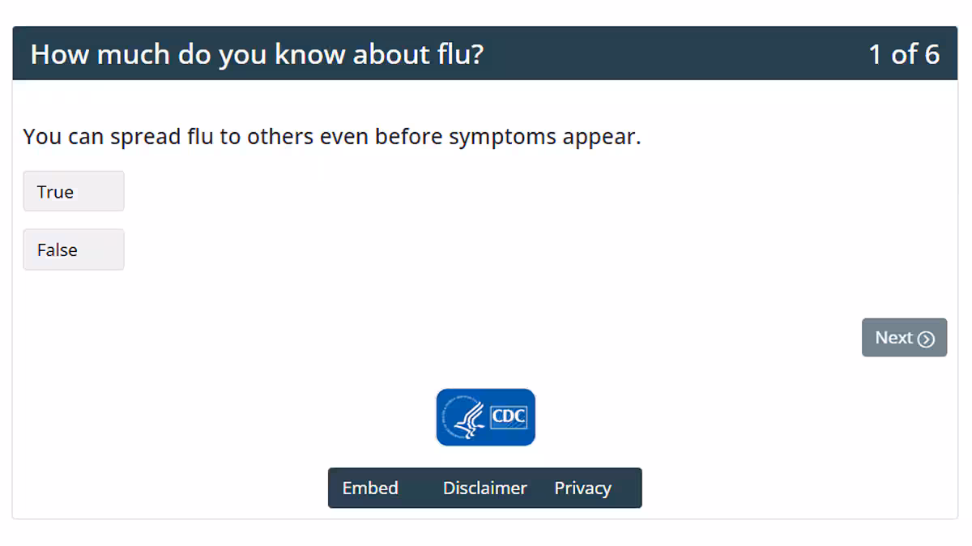The height and width of the screenshot is (546, 972).
Task: Select the False answer option
Action: [73, 250]
